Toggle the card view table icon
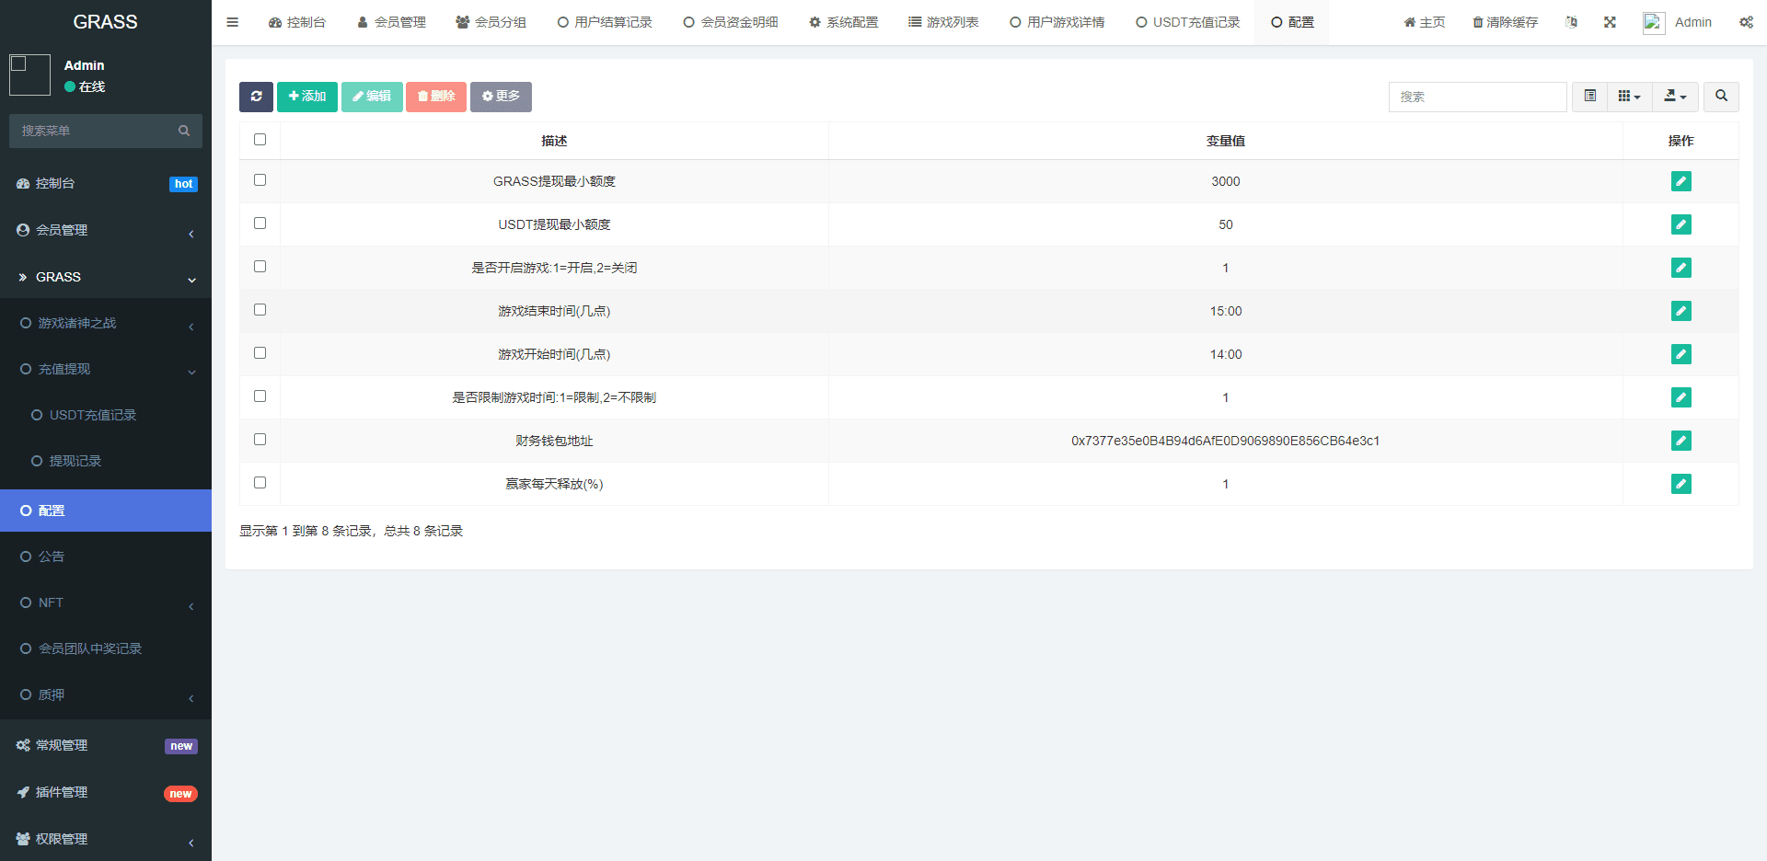1767x861 pixels. click(x=1589, y=97)
